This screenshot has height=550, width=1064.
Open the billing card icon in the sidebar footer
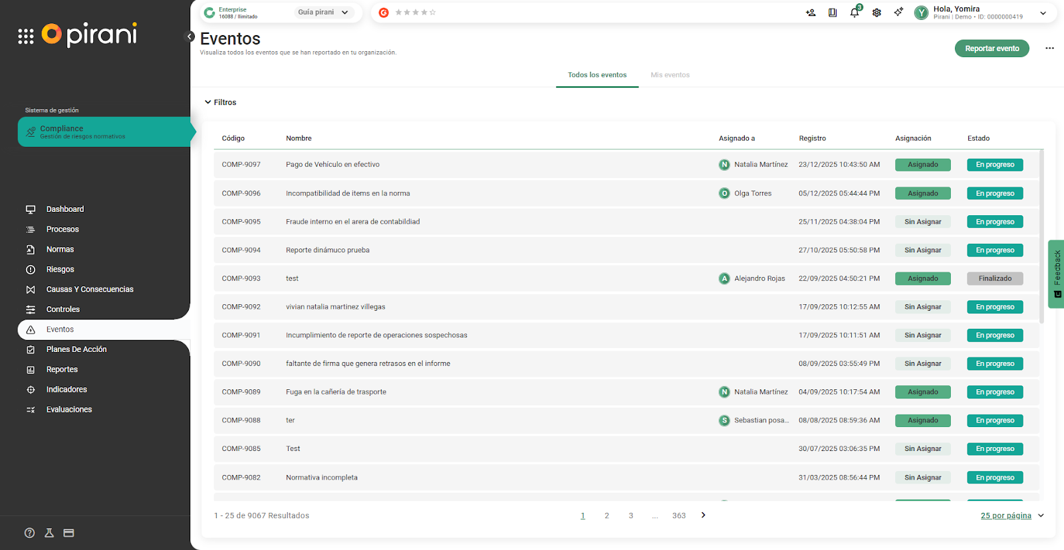68,533
